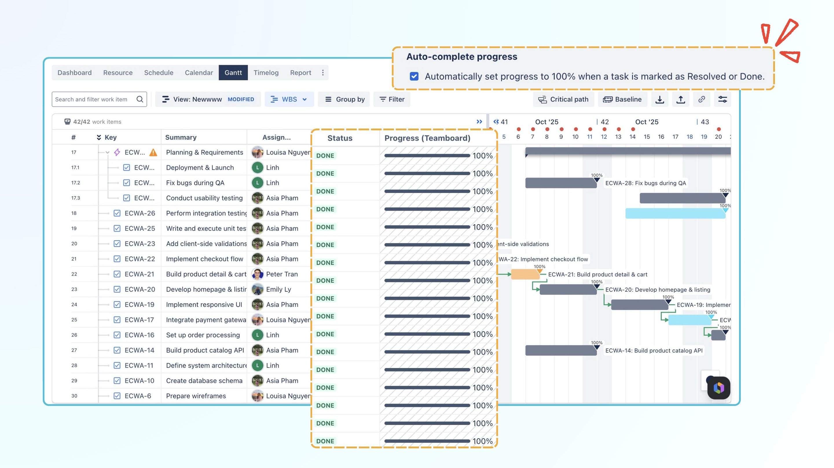Click the search magnifier icon
Screen dimensions: 834x468
[140, 99]
